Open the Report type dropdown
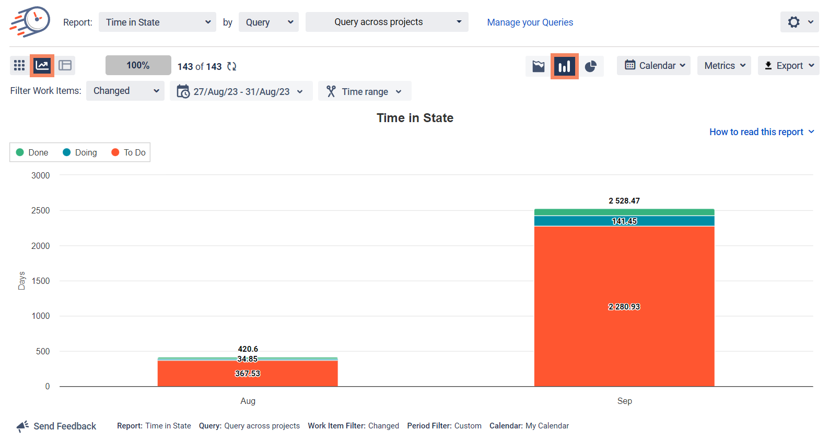 tap(157, 22)
